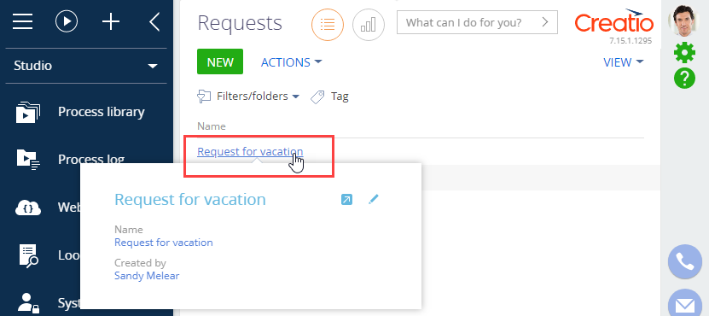Collapse the left side panel arrow
This screenshot has height=316, width=709.
click(154, 21)
